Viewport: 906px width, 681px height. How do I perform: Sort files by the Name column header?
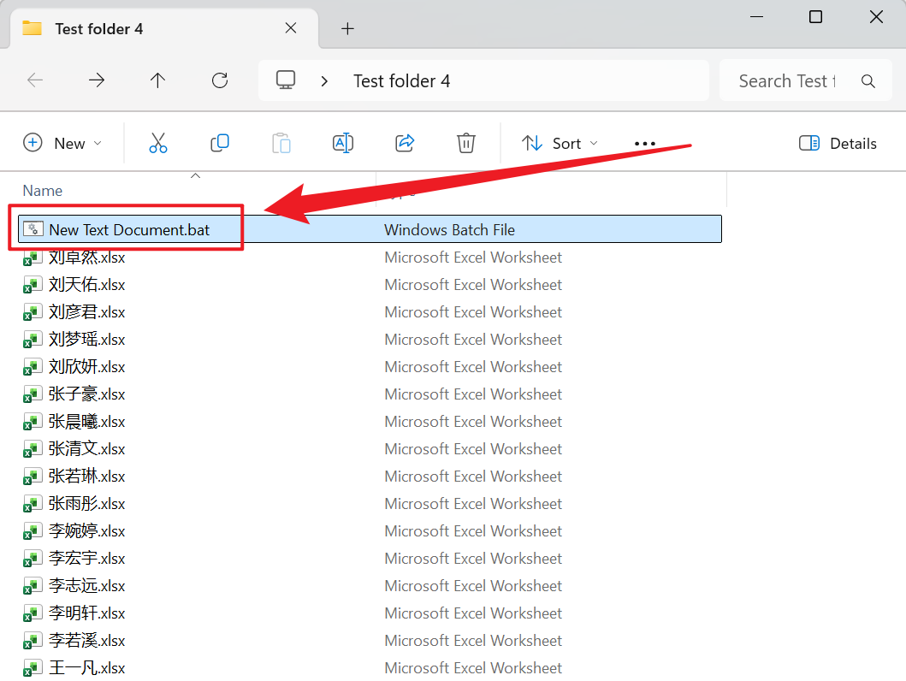43,191
